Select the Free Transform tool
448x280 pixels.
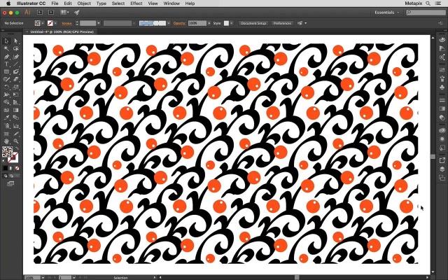click(x=15, y=95)
